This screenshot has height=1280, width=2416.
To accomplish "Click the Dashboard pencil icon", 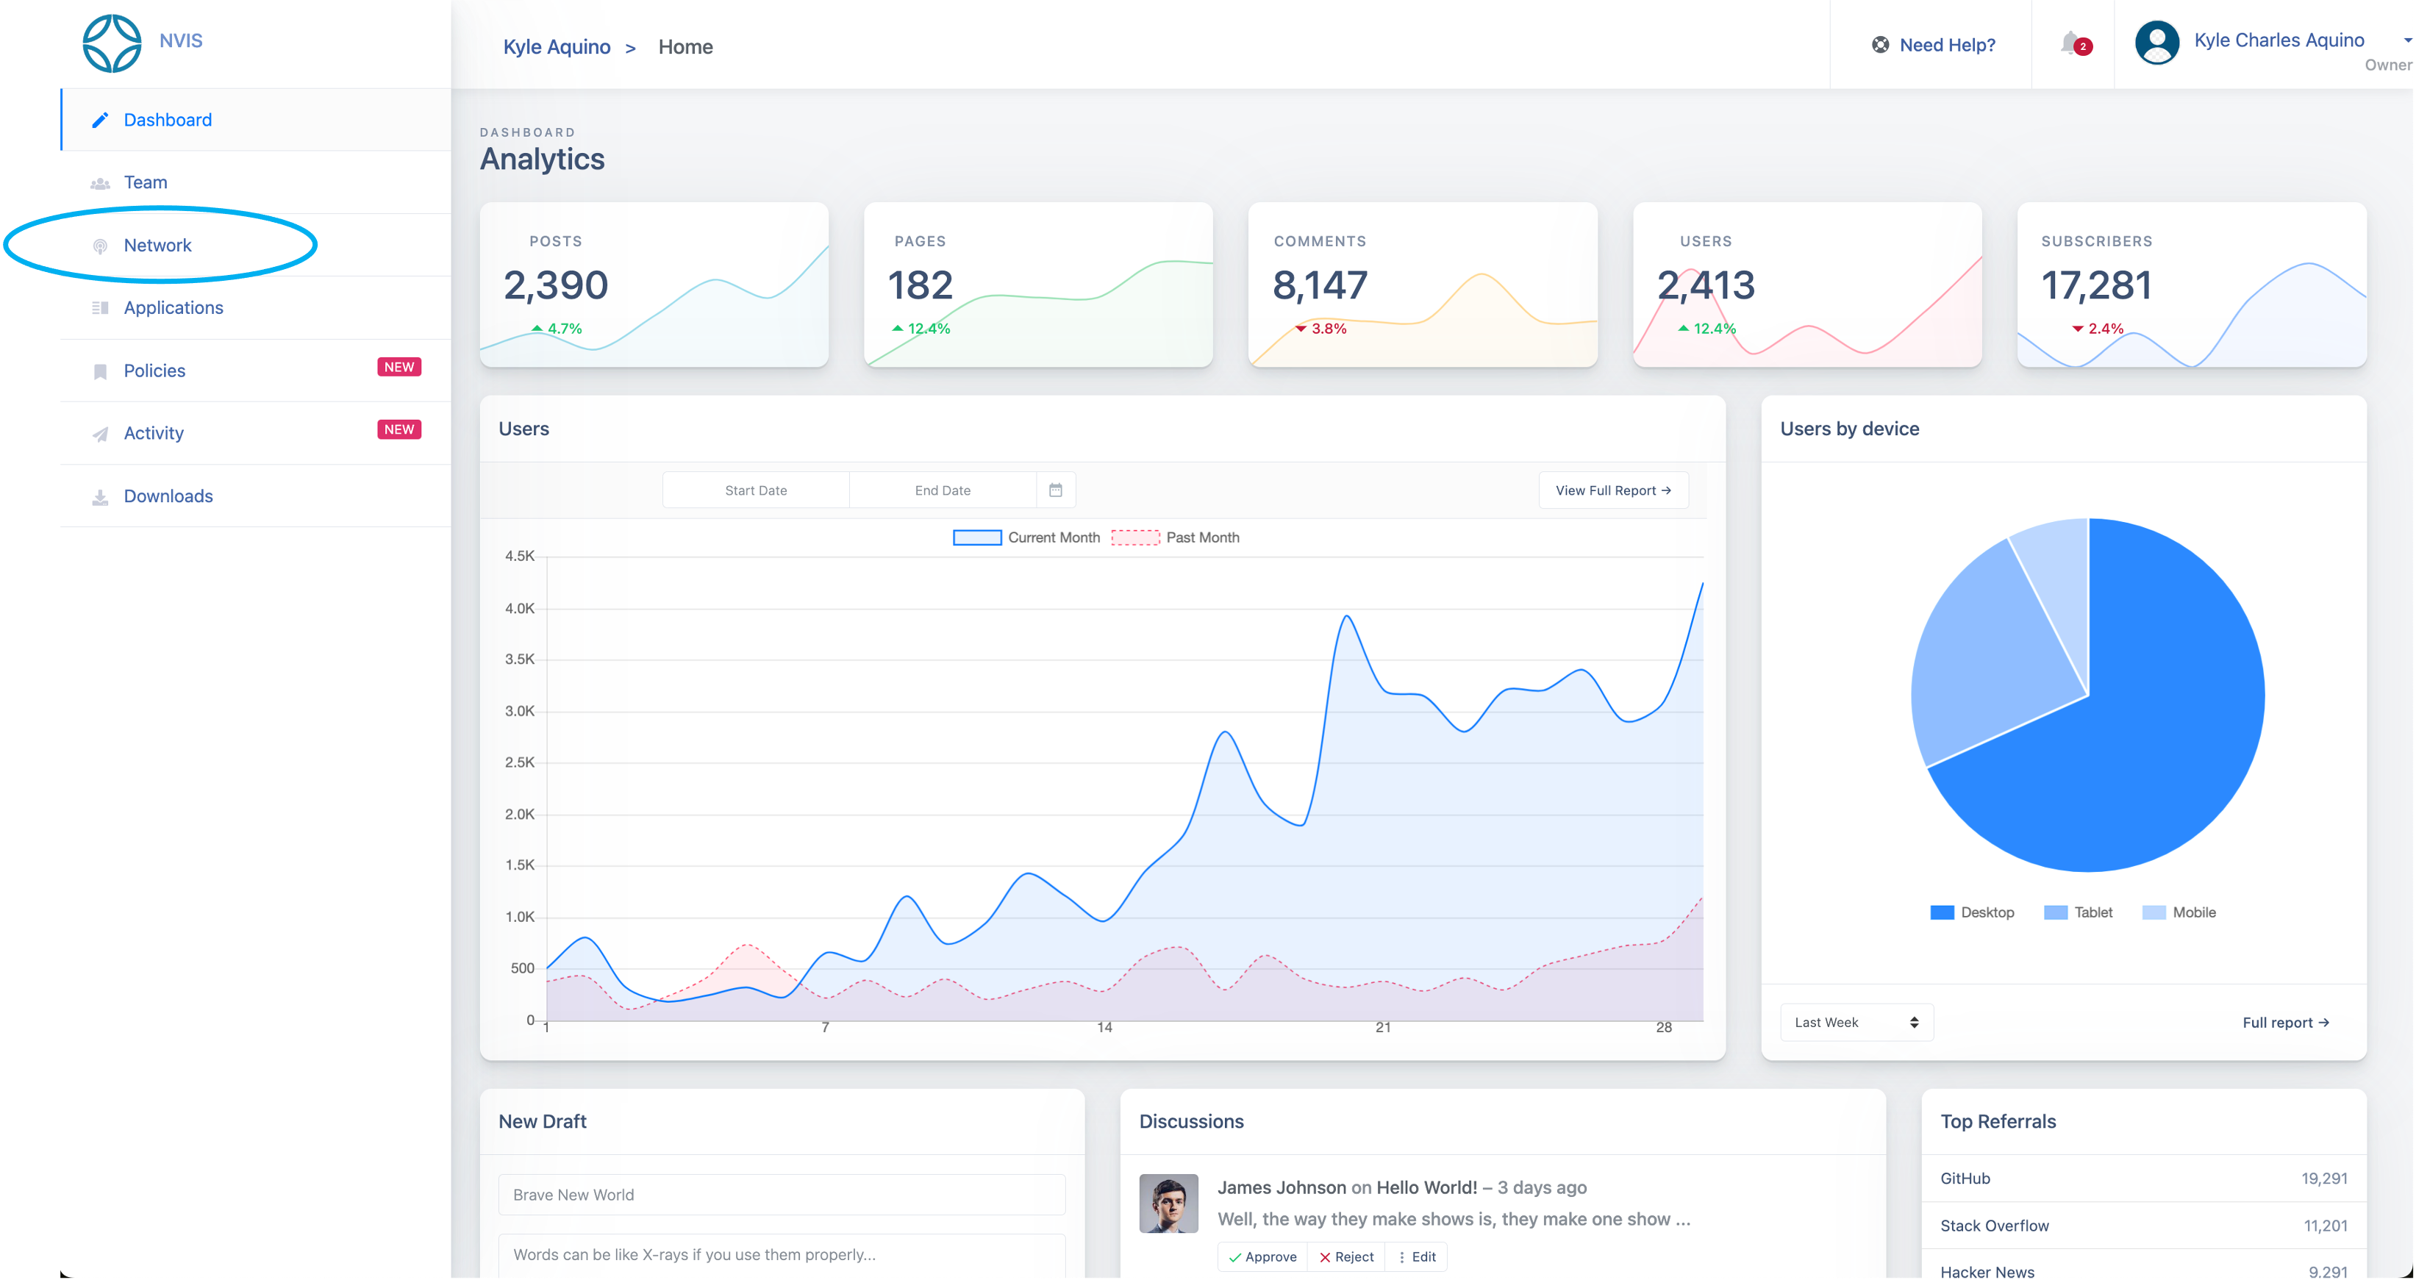I will pyautogui.click(x=100, y=120).
